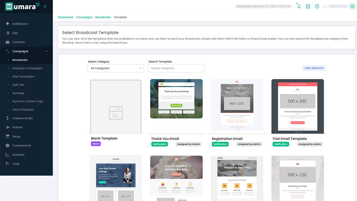This screenshot has height=201, width=357.
Task: Open View Scheduled in the sidebar
Action: 23,110
